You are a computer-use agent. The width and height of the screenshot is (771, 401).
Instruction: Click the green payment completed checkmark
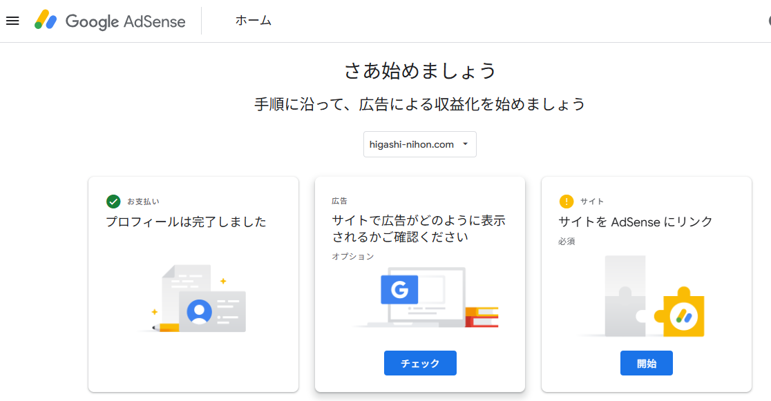(x=113, y=202)
